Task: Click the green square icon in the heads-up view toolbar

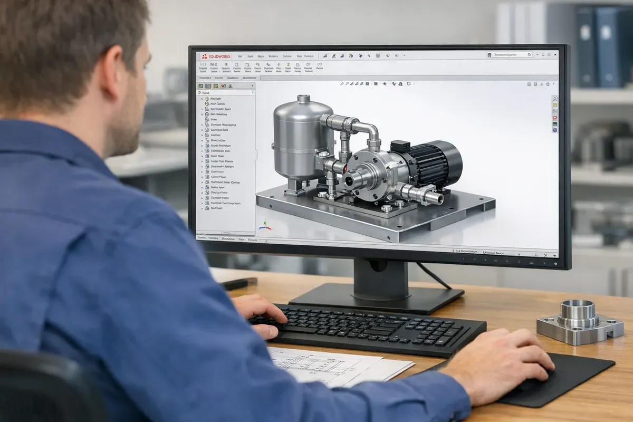Action: (x=367, y=84)
